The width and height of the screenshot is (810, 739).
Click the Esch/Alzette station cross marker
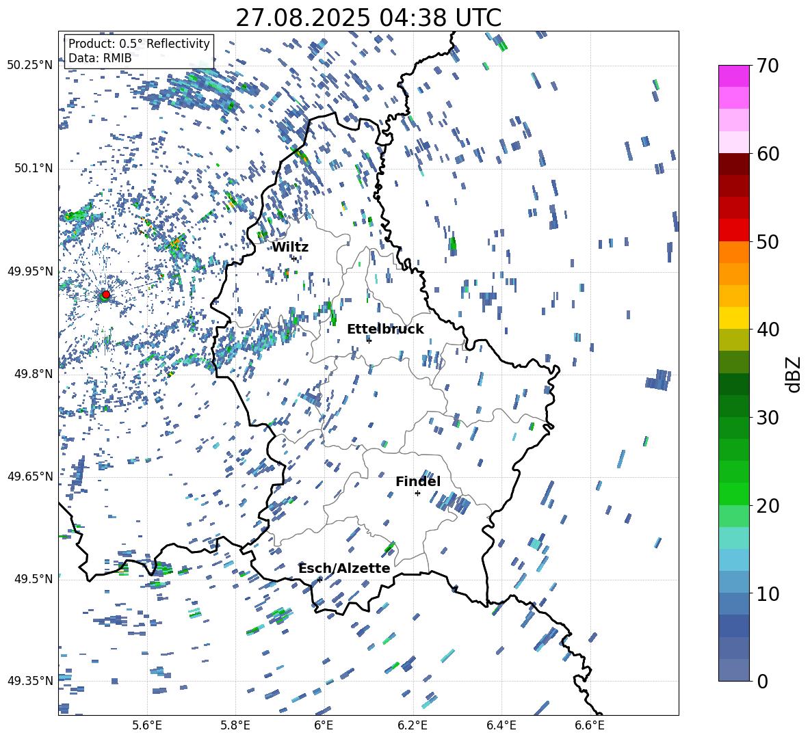pos(319,580)
